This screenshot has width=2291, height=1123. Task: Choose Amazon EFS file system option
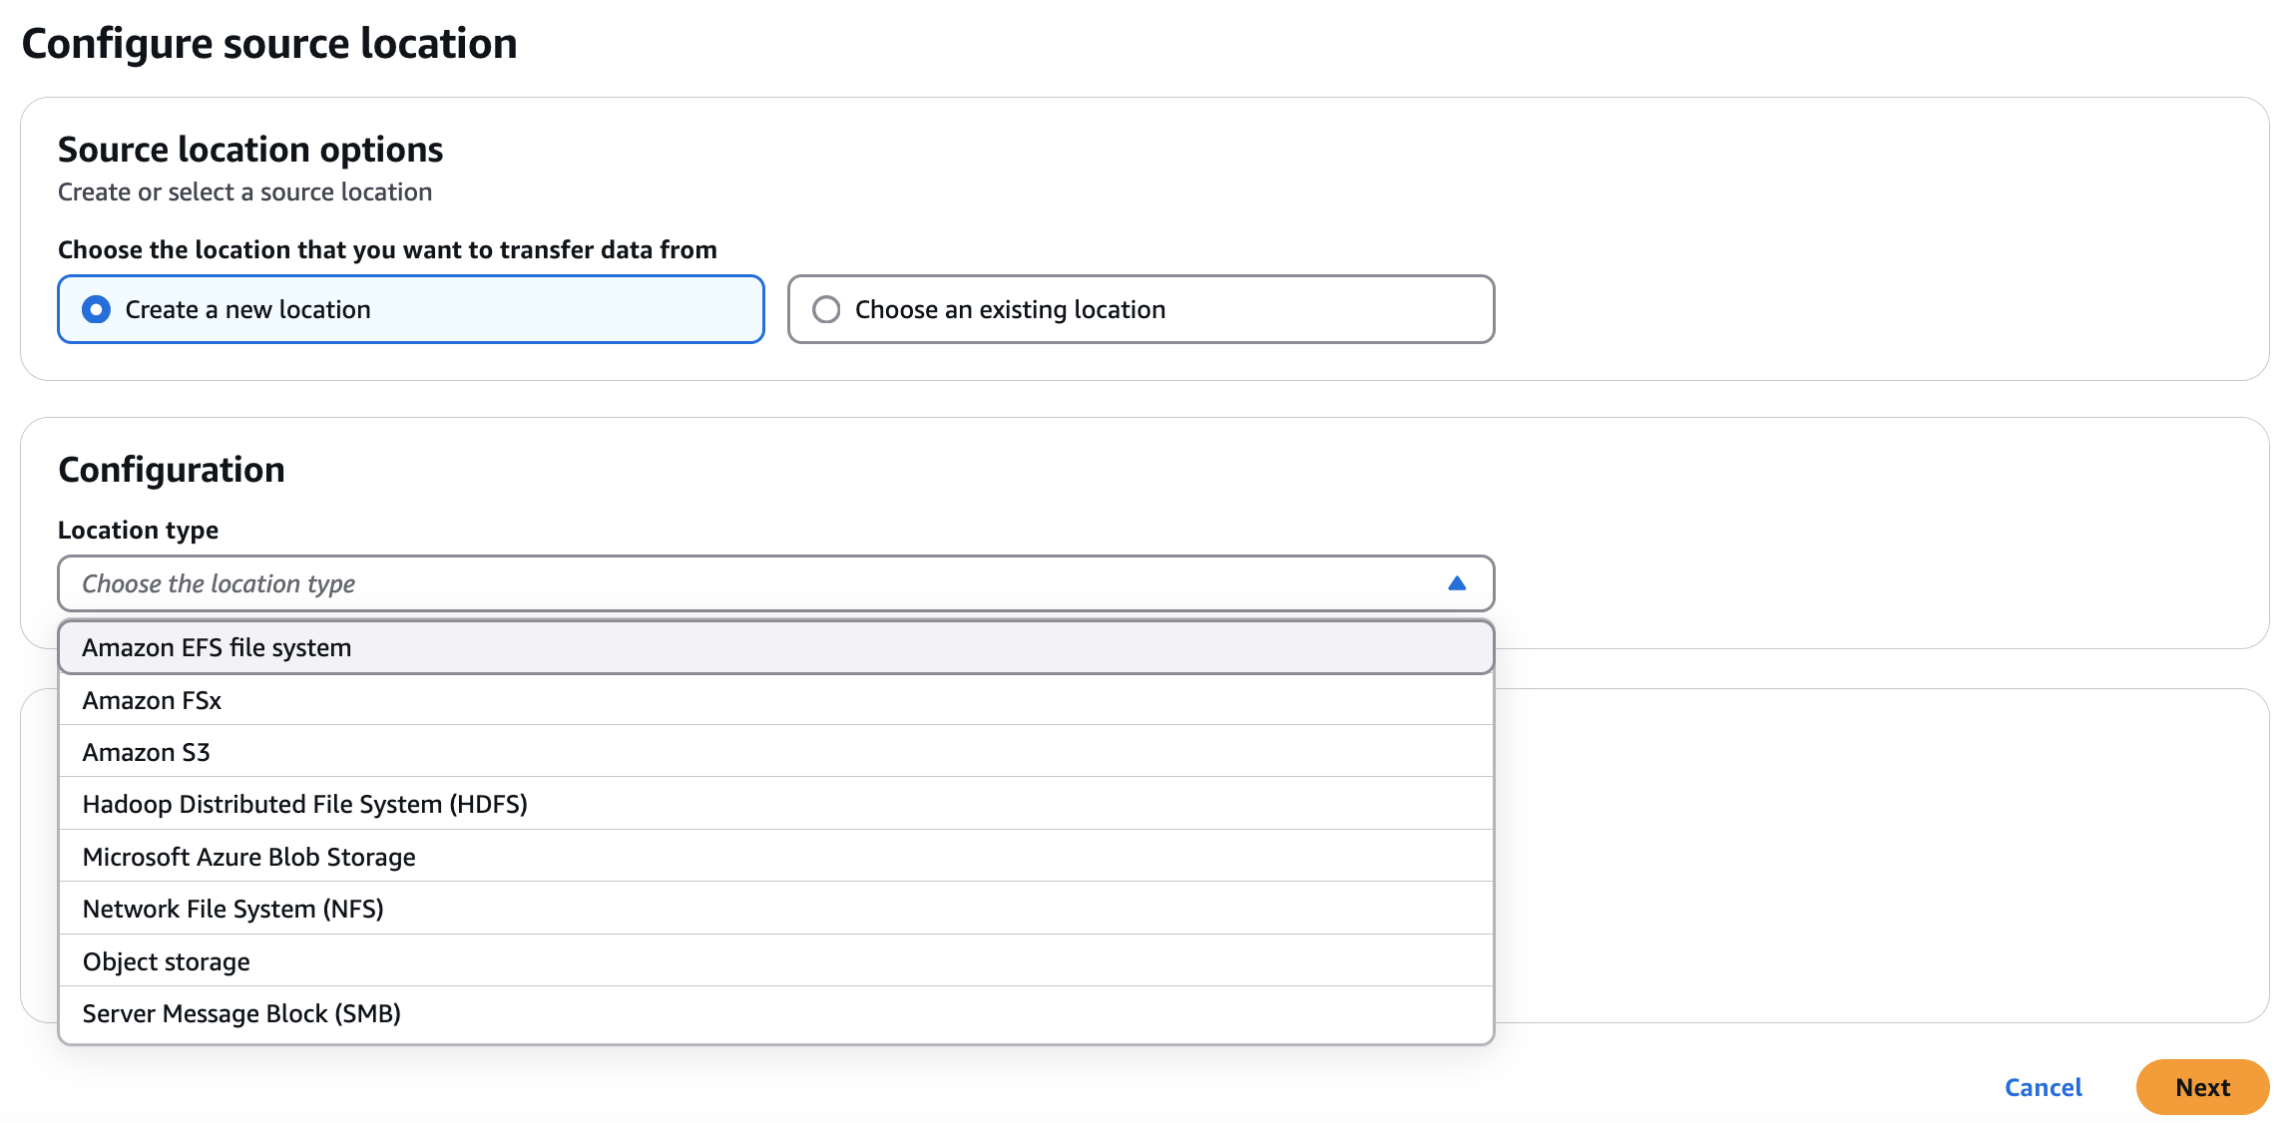click(217, 648)
